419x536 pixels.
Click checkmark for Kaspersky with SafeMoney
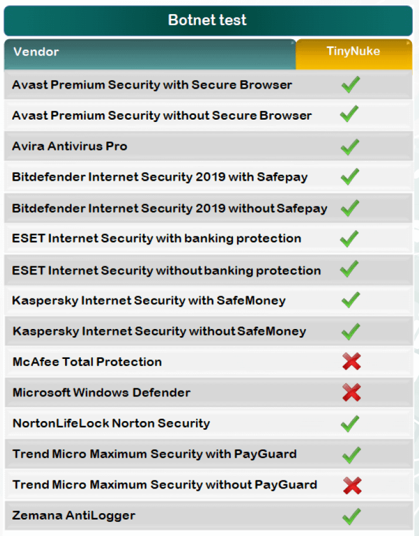point(350,300)
